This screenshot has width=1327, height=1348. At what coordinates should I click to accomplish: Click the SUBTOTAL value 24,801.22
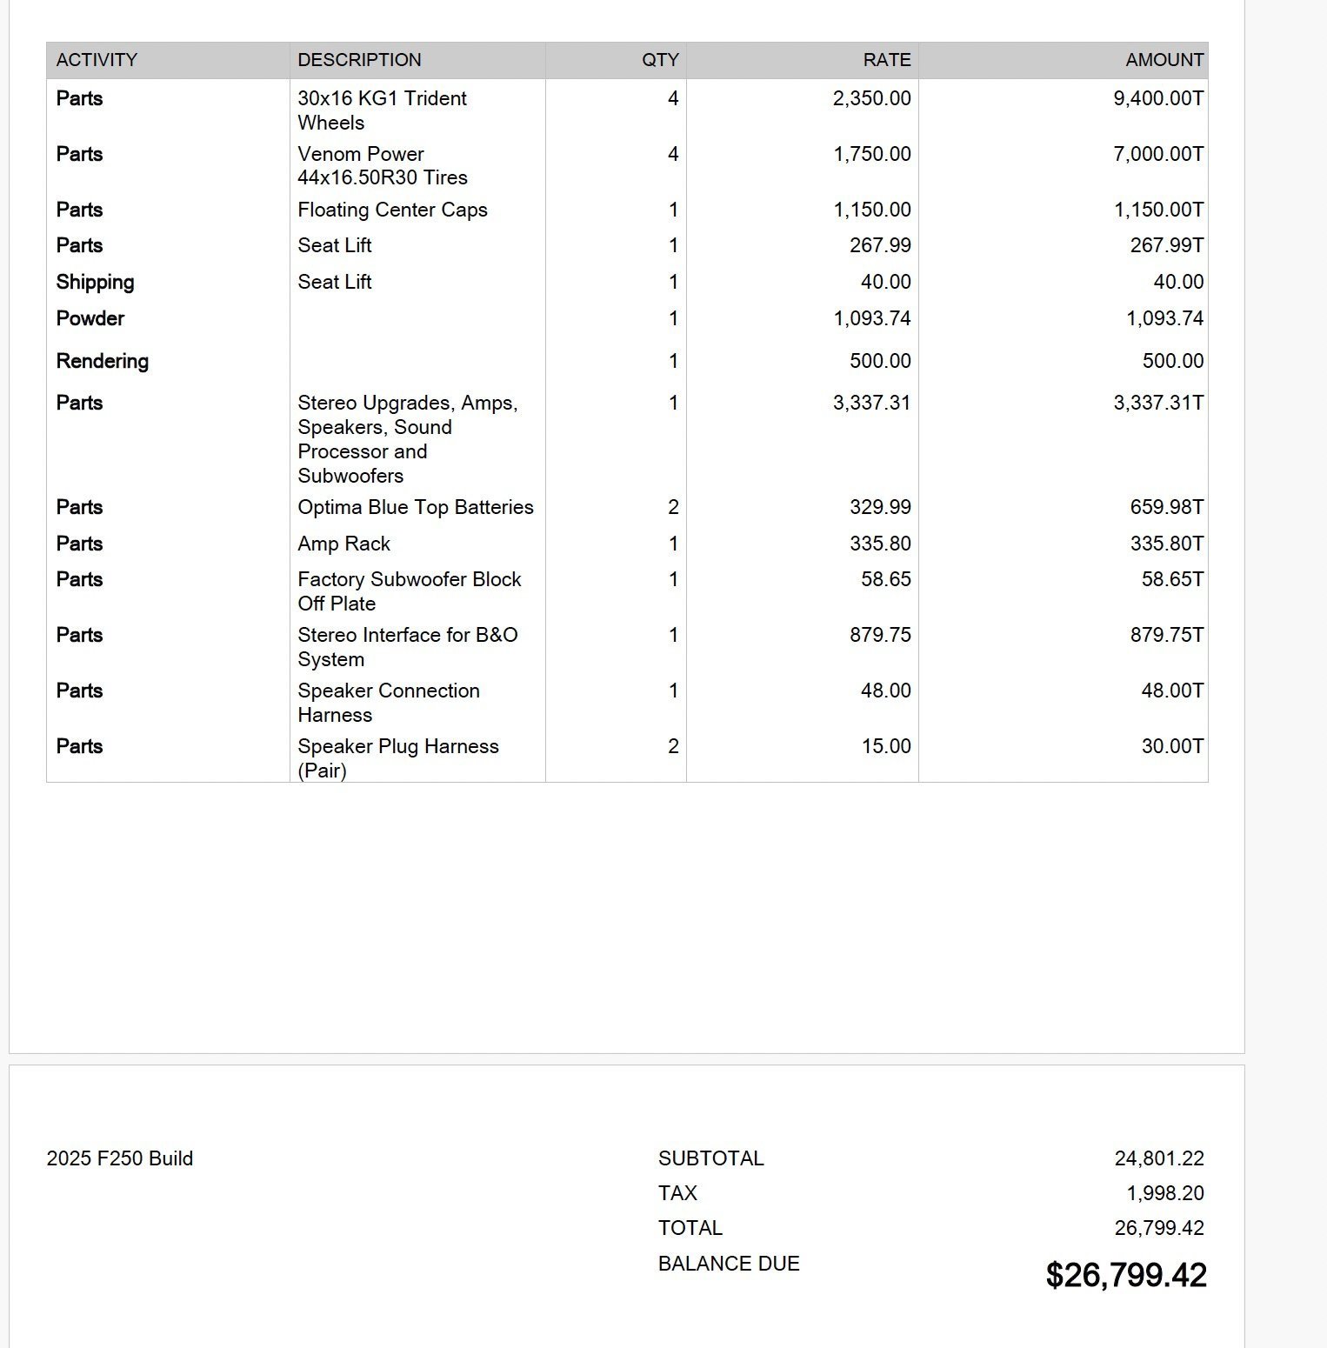1158,1158
